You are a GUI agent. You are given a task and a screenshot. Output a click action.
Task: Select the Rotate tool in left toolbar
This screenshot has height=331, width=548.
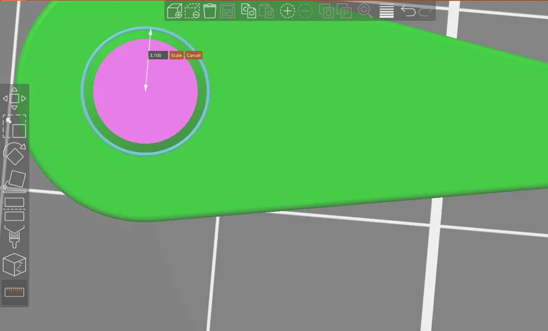[14, 154]
